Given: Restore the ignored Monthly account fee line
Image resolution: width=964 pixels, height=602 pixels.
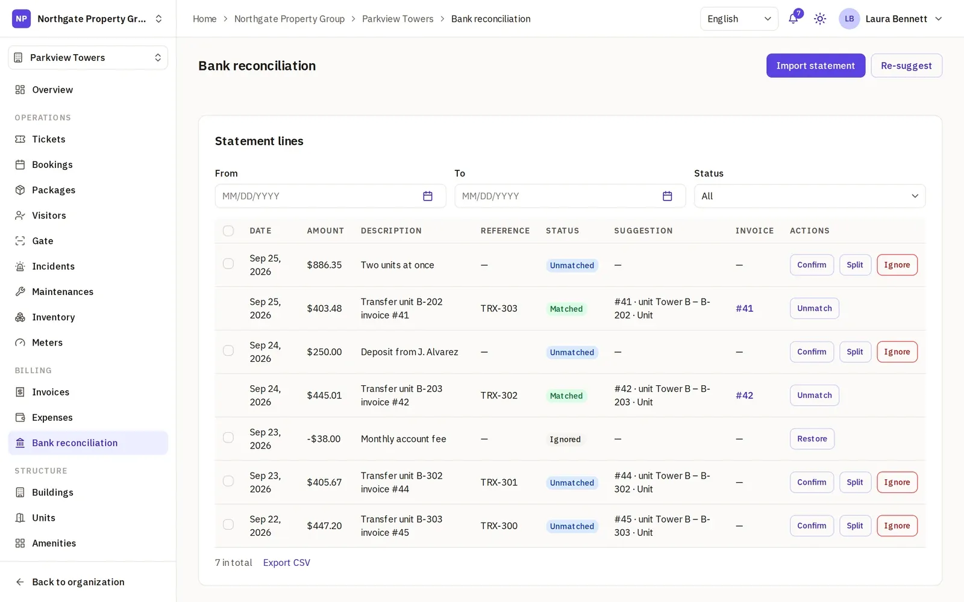Looking at the screenshot, I should coord(812,439).
